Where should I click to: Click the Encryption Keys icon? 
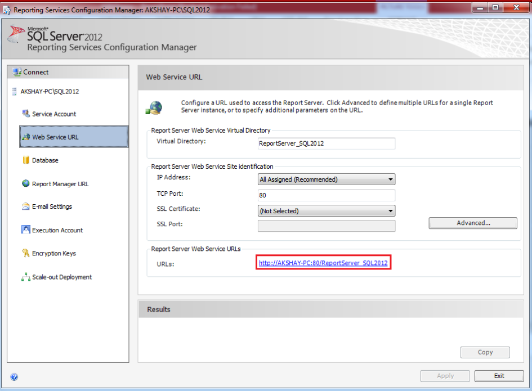[26, 253]
